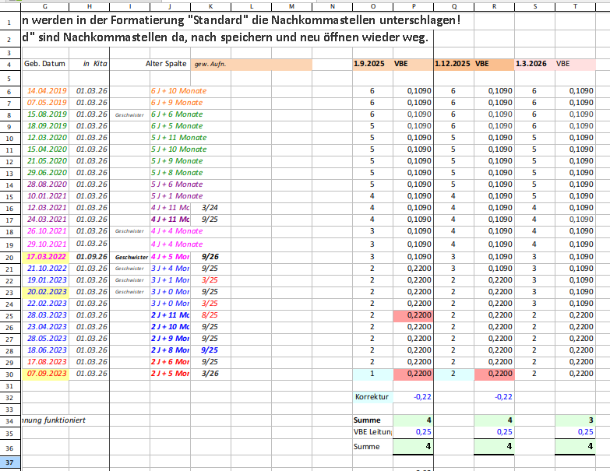Click the bold 'Geschwister' cell in row 20
The width and height of the screenshot is (610, 471).
(132, 257)
